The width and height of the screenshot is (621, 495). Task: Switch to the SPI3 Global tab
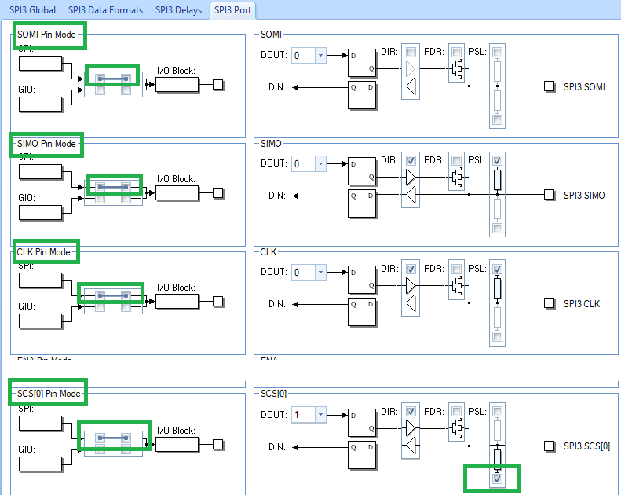(32, 10)
